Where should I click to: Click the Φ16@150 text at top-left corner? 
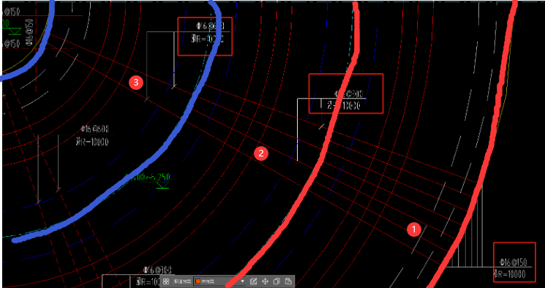[x=10, y=12]
